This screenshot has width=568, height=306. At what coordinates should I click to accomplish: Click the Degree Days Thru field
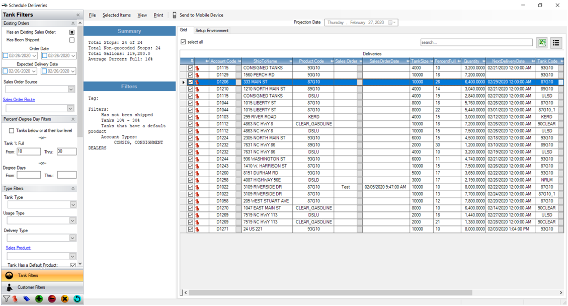tap(66, 175)
